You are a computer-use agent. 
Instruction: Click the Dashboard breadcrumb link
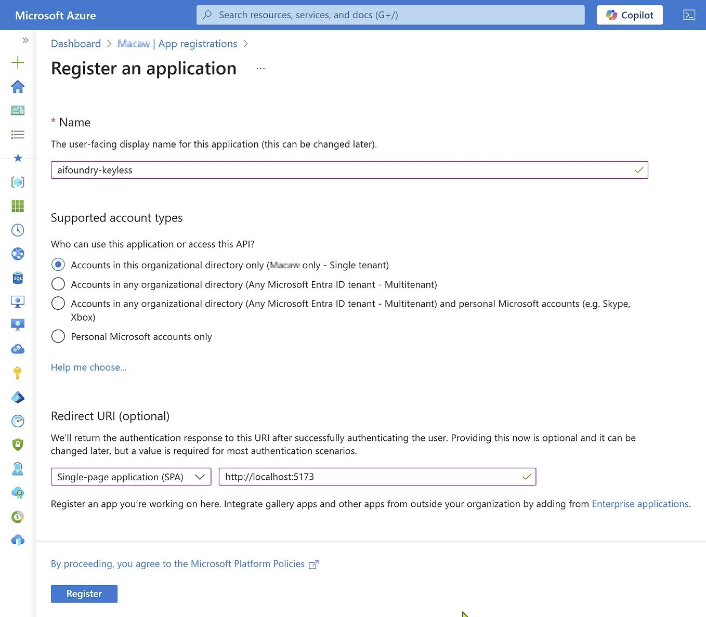[x=76, y=44]
